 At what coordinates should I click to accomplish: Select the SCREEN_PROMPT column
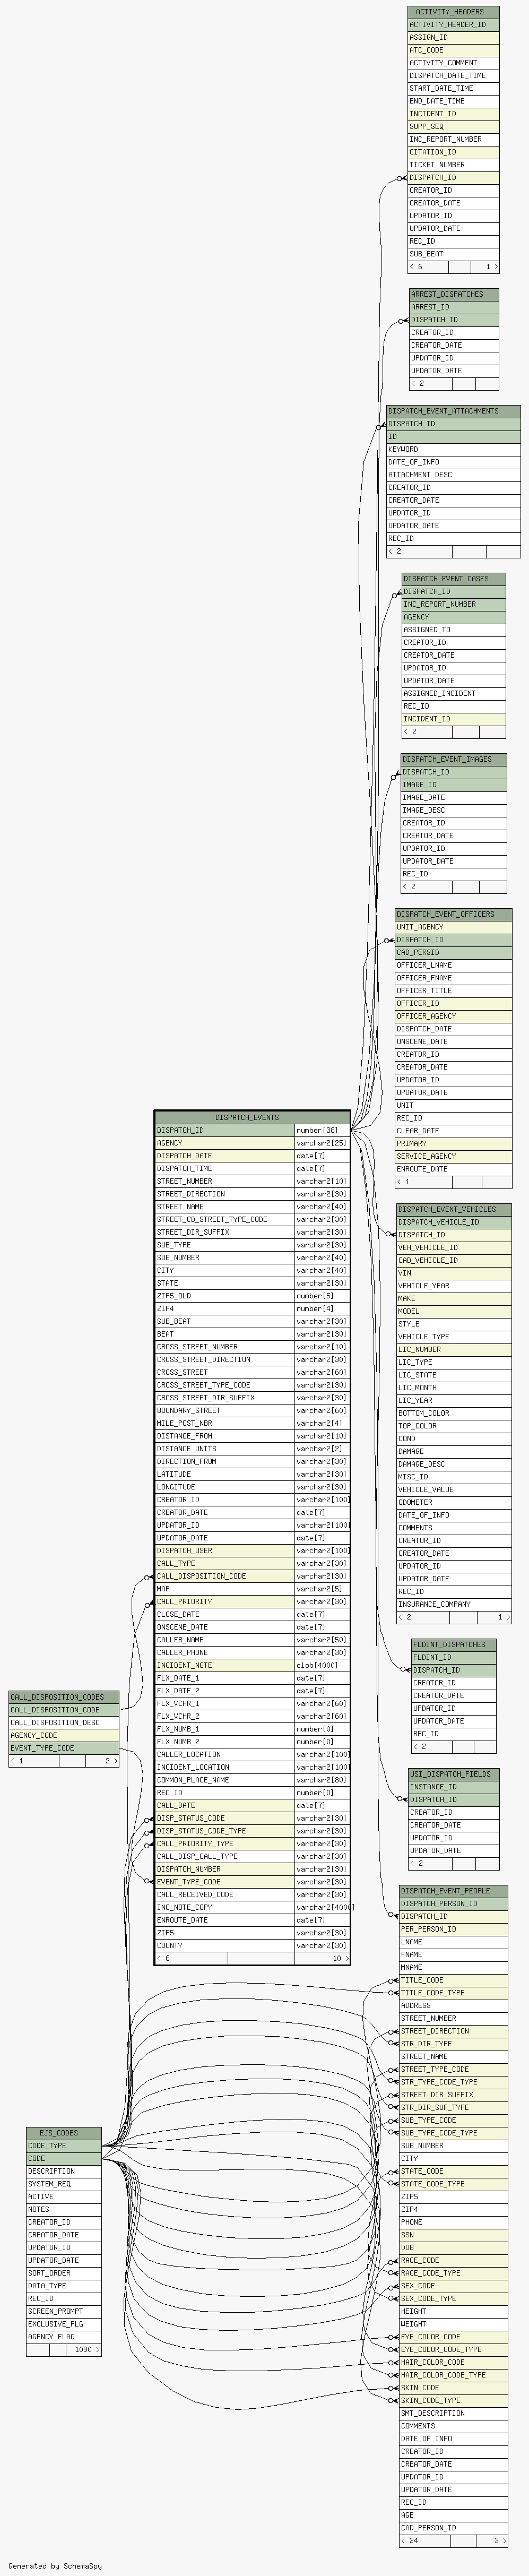[64, 2311]
